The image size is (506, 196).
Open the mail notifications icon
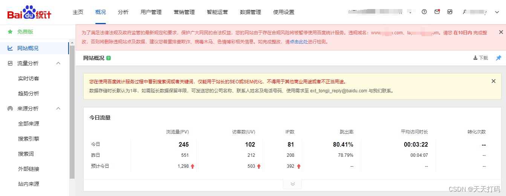coord(437,12)
